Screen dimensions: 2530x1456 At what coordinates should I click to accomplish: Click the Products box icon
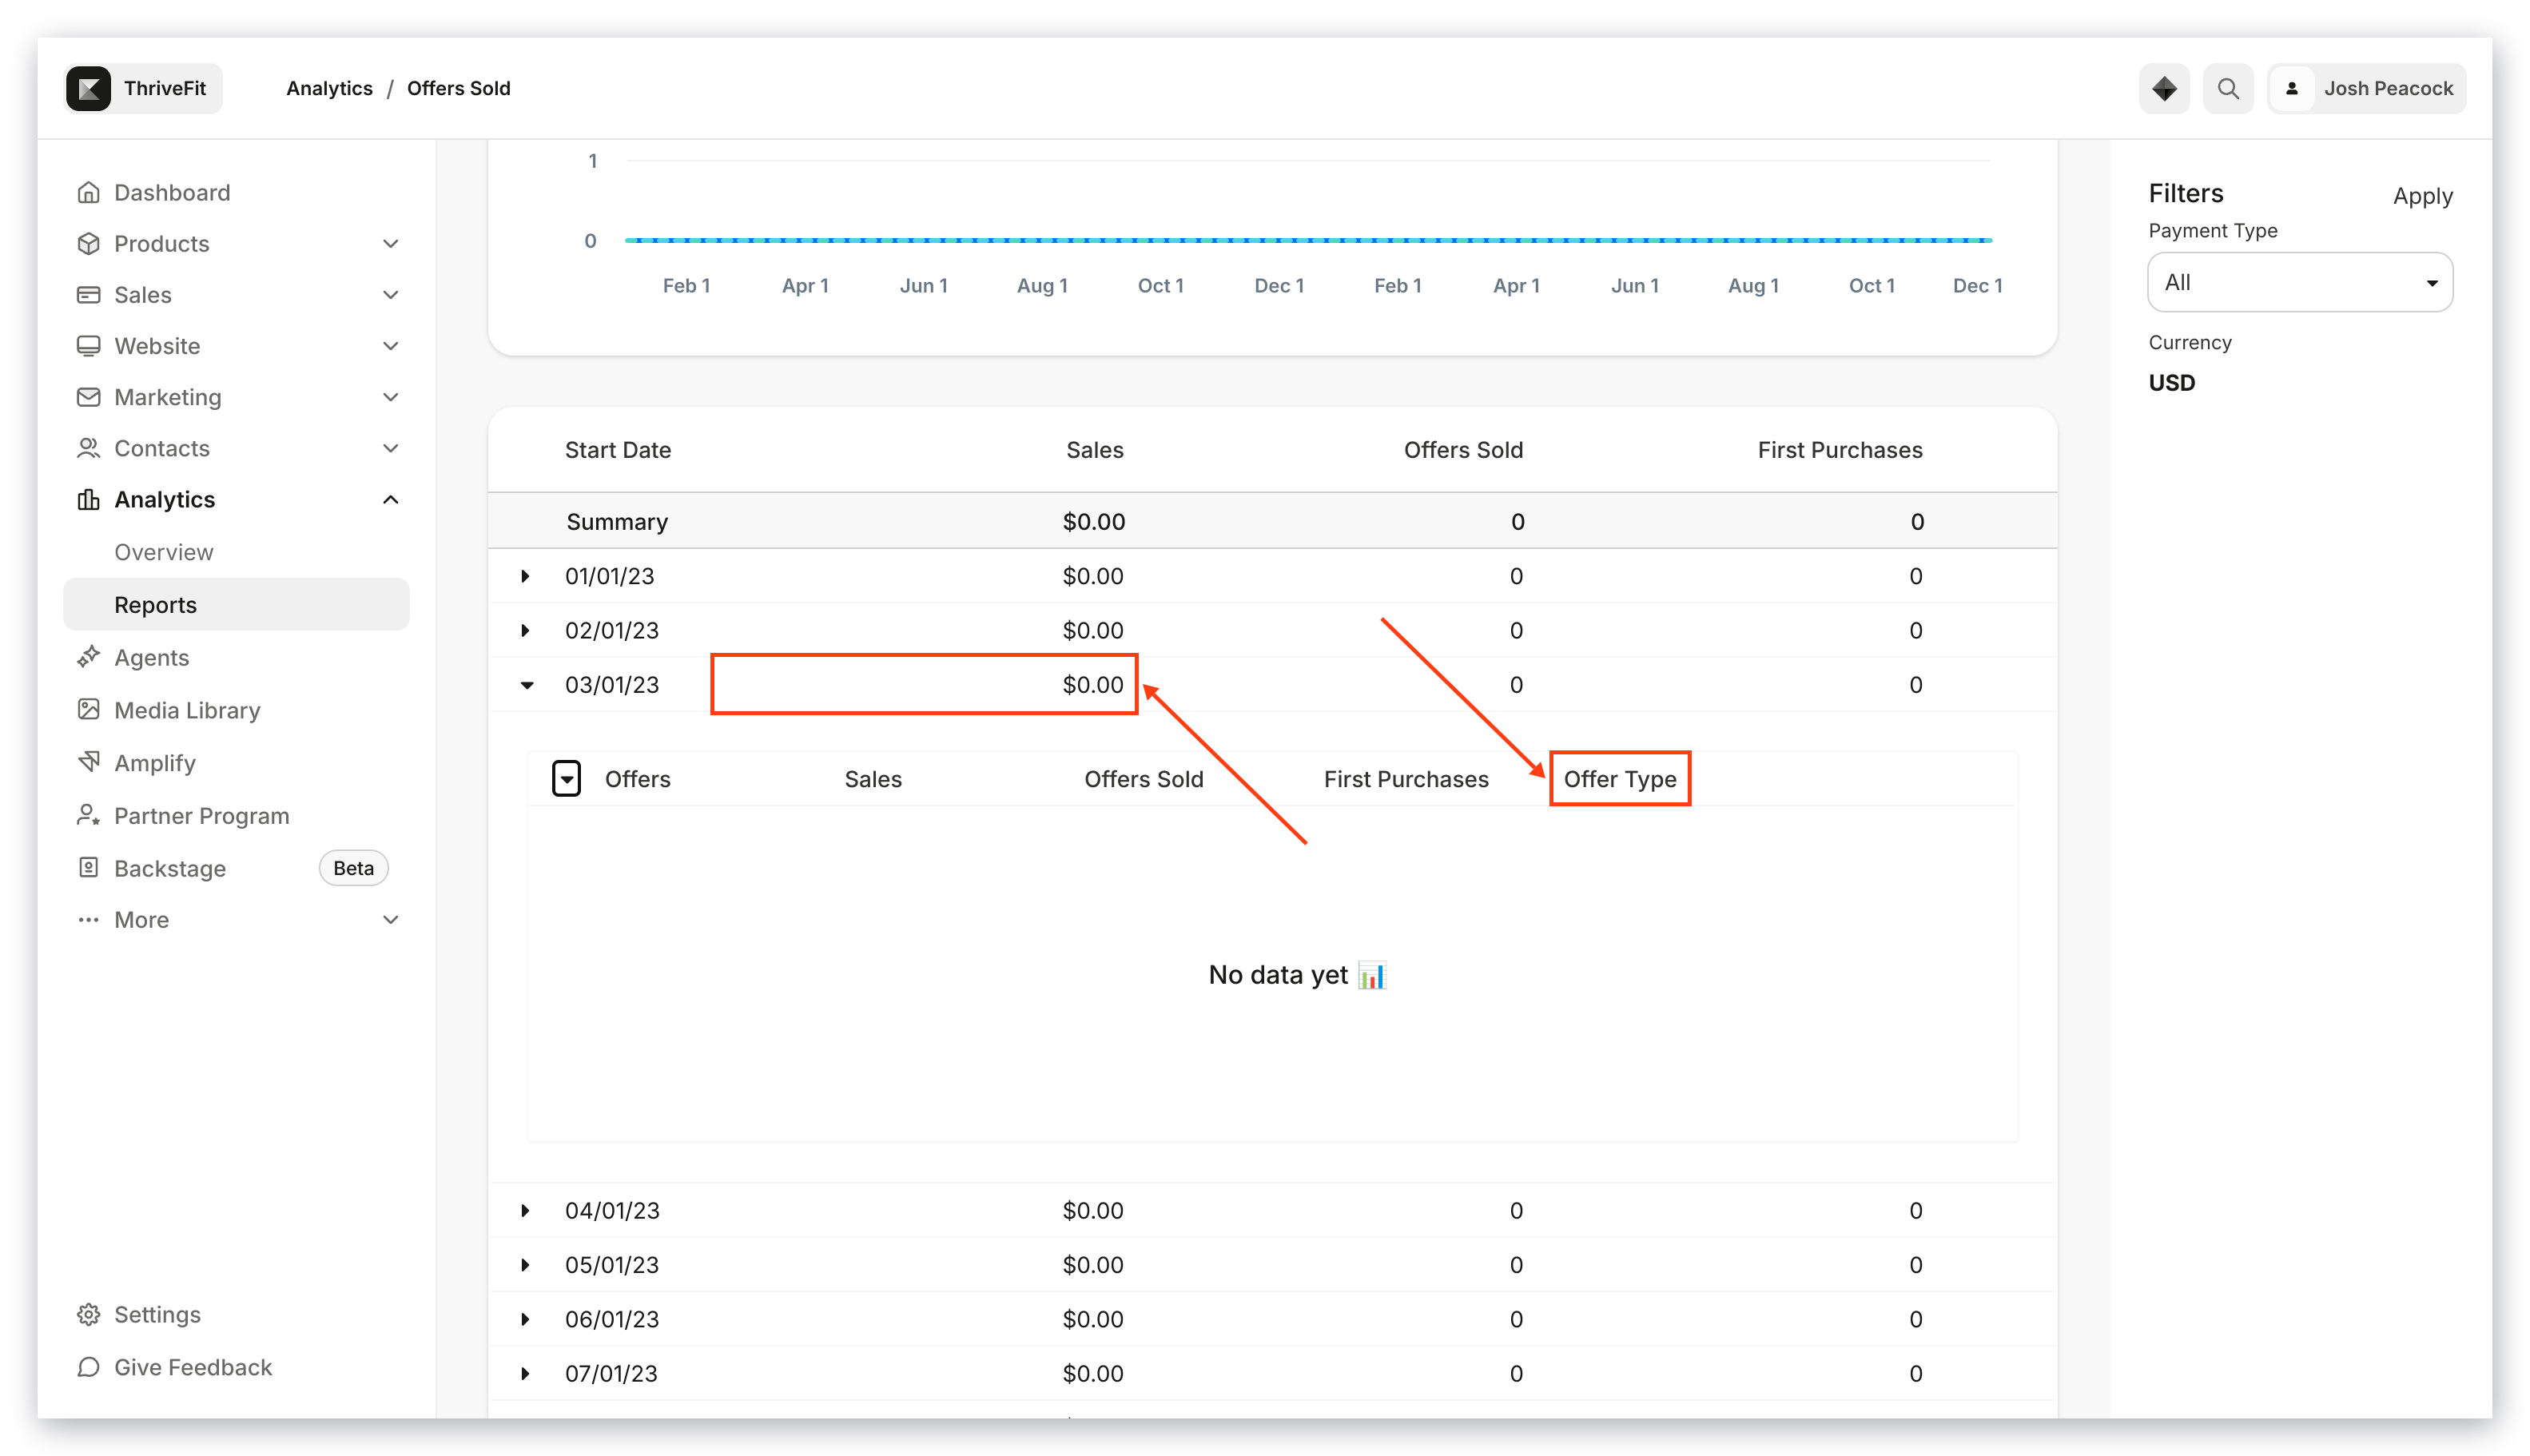pyautogui.click(x=88, y=243)
